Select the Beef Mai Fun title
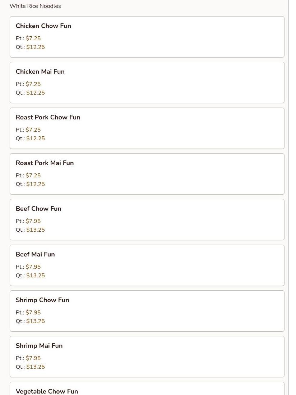The height and width of the screenshot is (395, 296). tap(35, 254)
